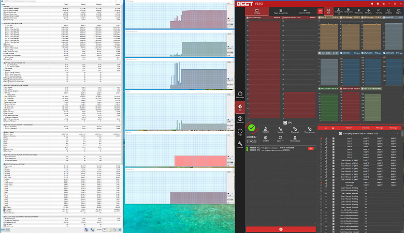This screenshot has width=404, height=233.
Task: Click the HWiNFO reset clock icon
Action: [x=104, y=230]
